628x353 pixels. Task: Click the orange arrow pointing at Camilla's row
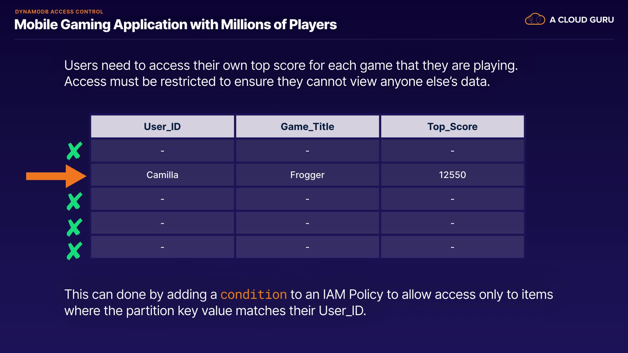(x=56, y=176)
